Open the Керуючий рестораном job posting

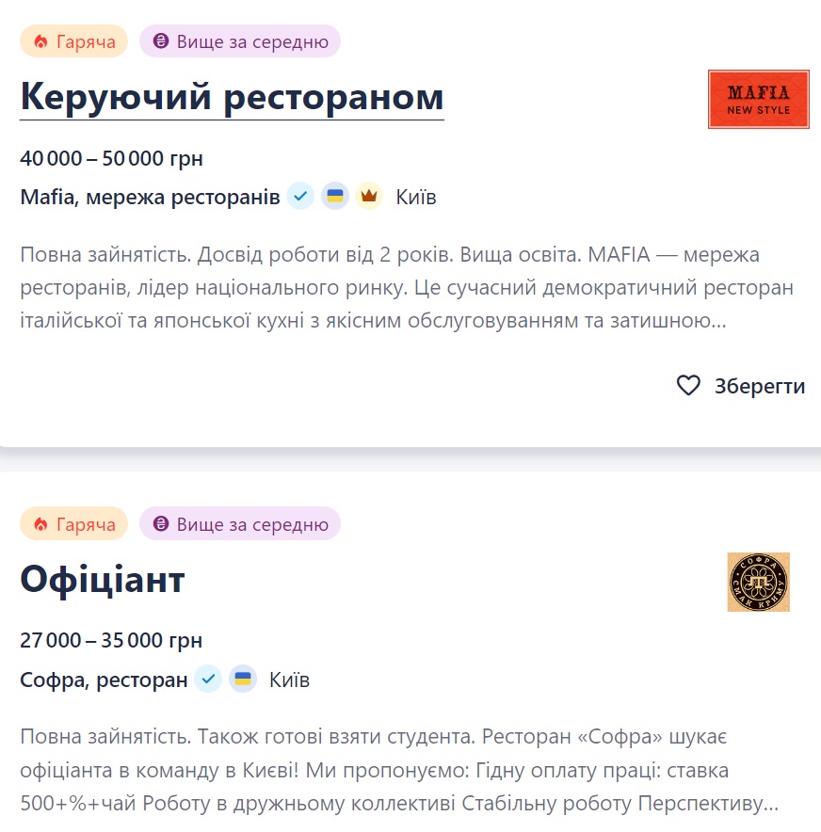click(231, 94)
